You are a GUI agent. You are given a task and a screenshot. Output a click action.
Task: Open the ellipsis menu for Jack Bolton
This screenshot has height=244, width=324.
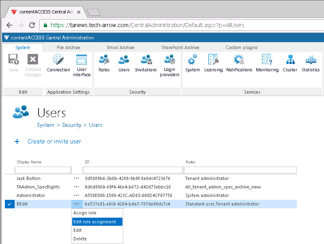point(76,178)
